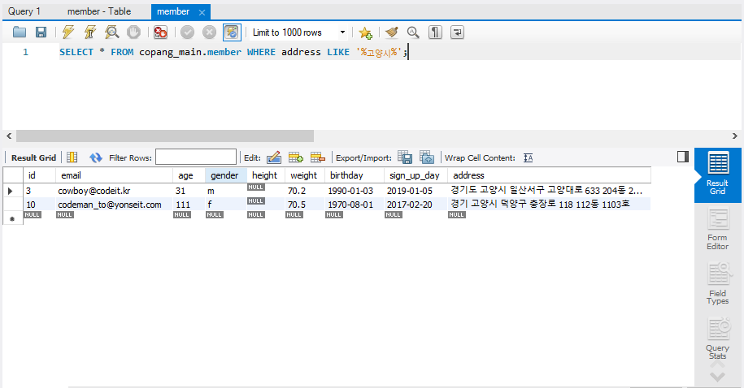Click the editor horizontal scrollbar thumb
This screenshot has width=744, height=388.
tap(165, 136)
